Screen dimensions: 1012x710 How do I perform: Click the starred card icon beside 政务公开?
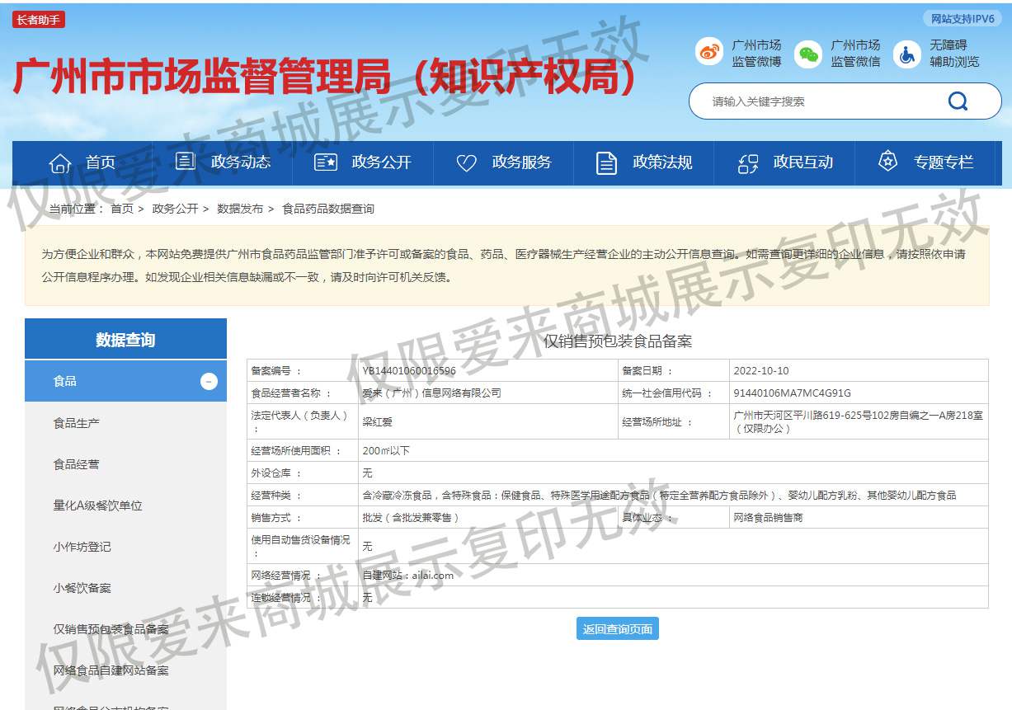[x=326, y=162]
